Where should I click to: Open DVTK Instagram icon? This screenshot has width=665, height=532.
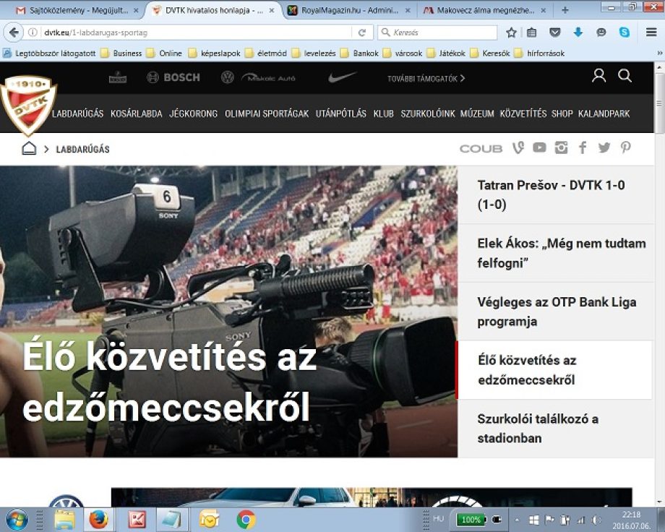click(561, 147)
